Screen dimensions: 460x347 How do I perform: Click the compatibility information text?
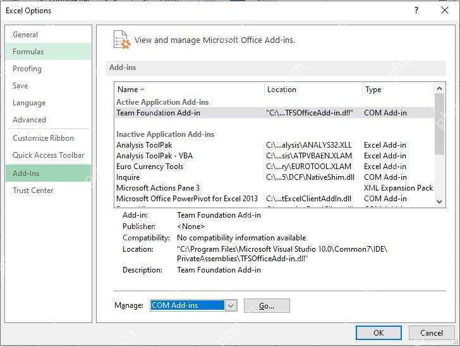coord(241,237)
